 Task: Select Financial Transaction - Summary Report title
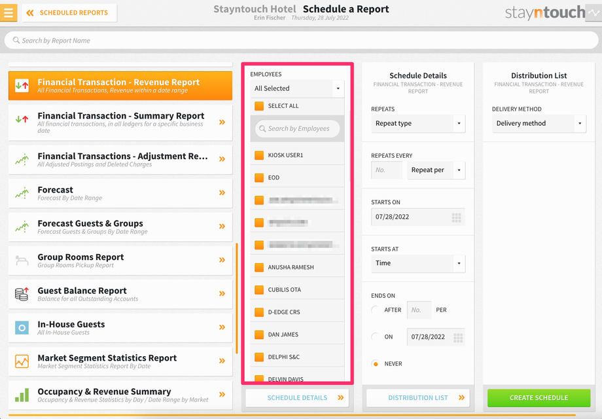coord(121,116)
